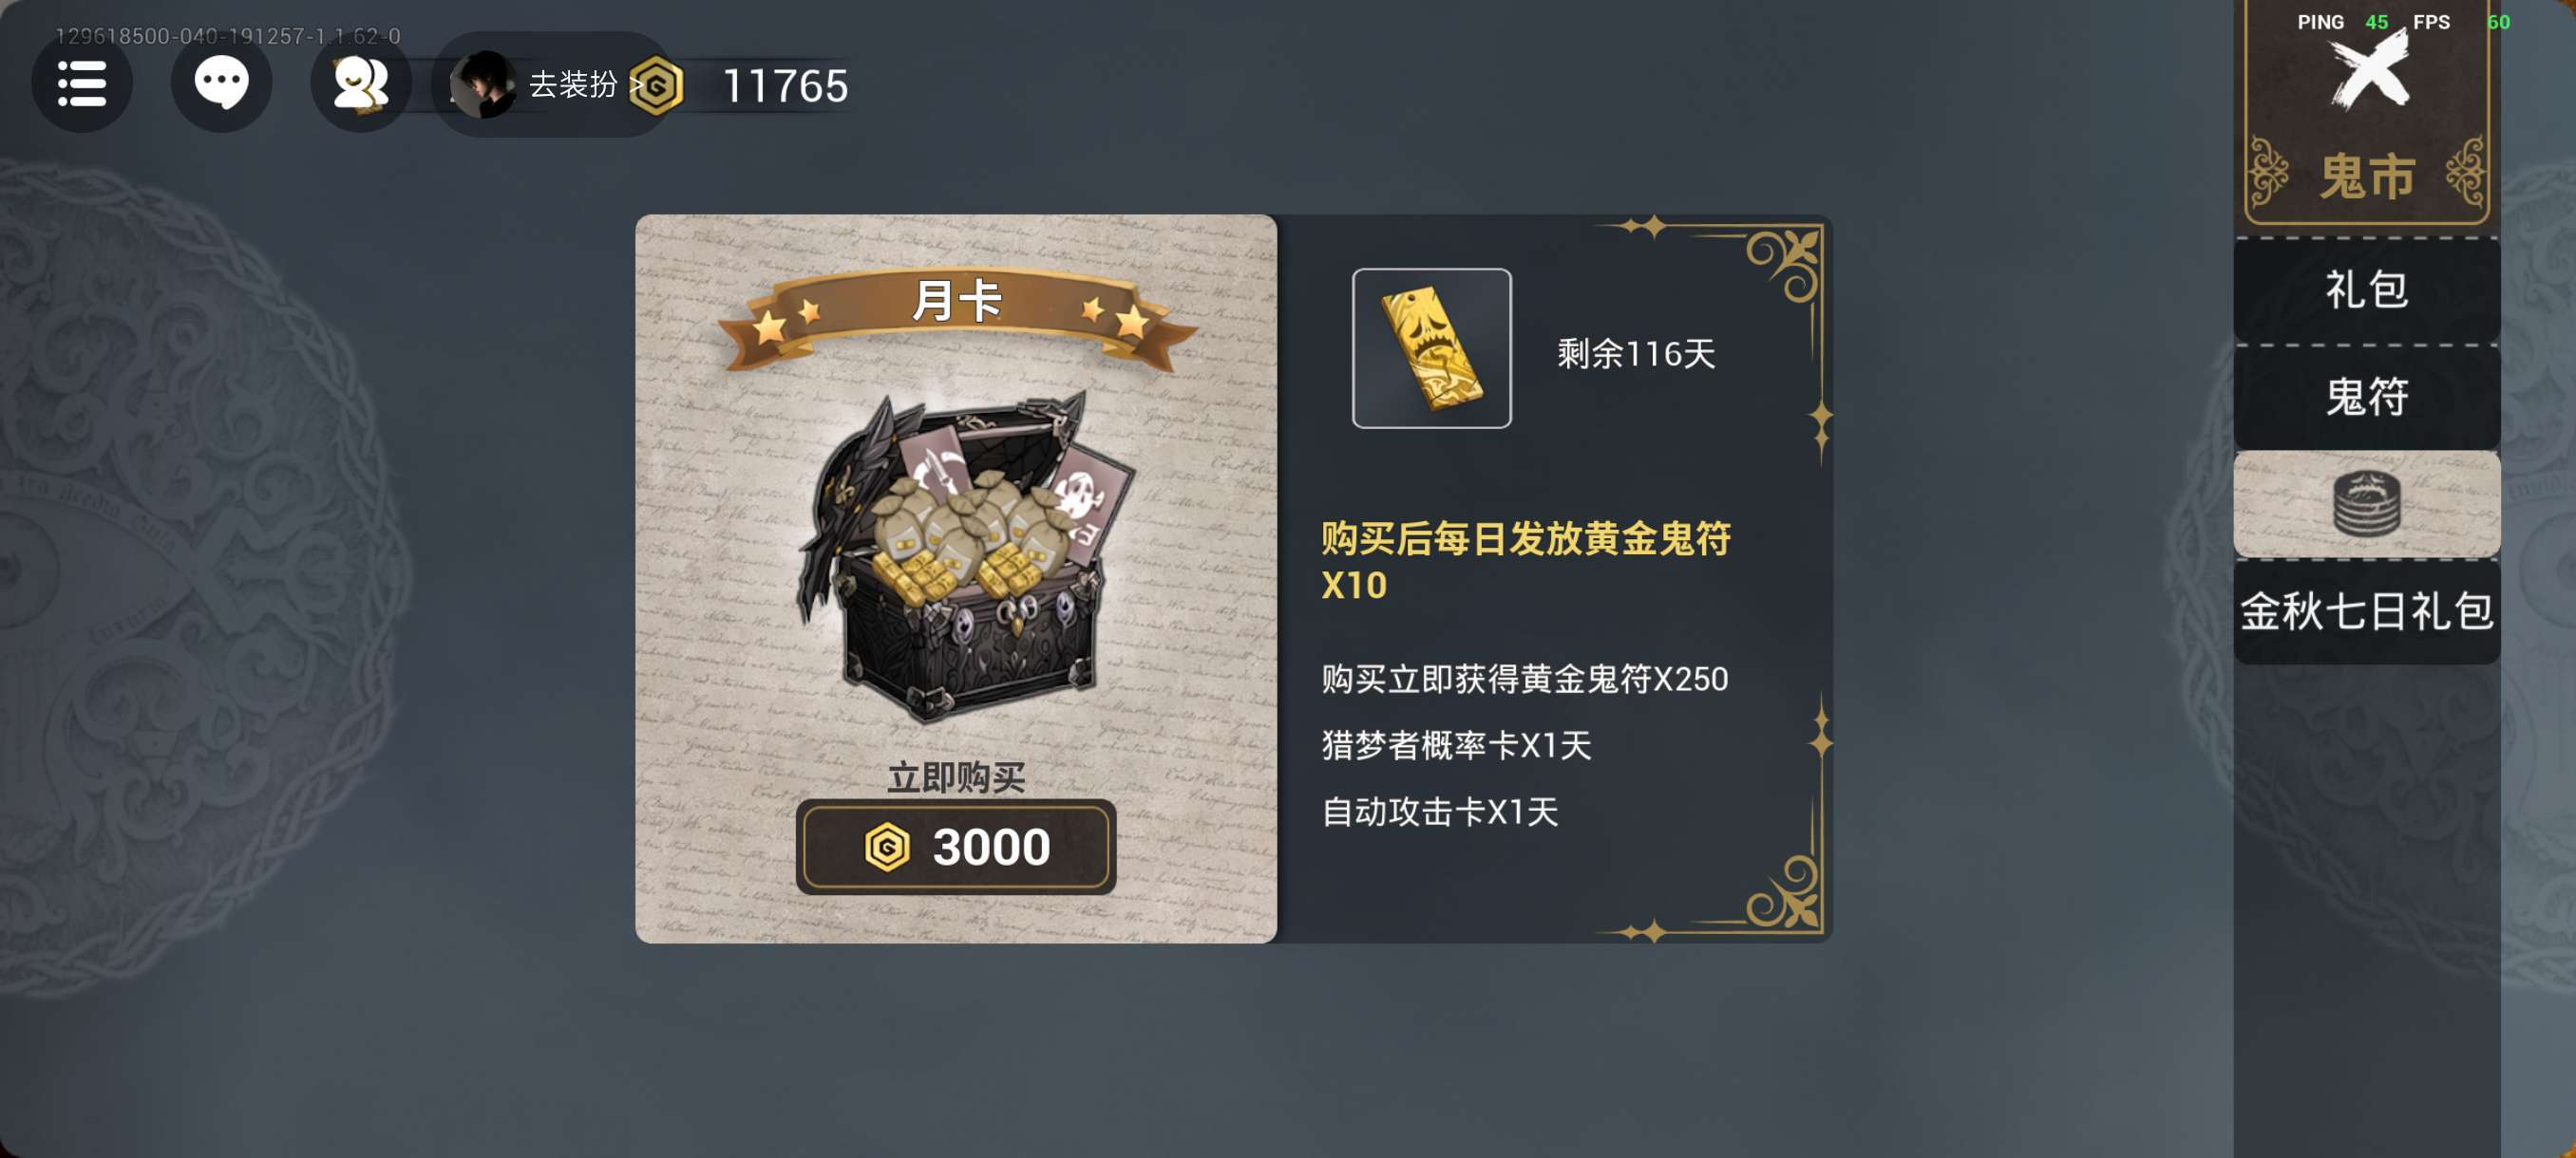Viewport: 2576px width, 1158px height.
Task: Open the hamburger list menu icon
Action: (x=82, y=84)
